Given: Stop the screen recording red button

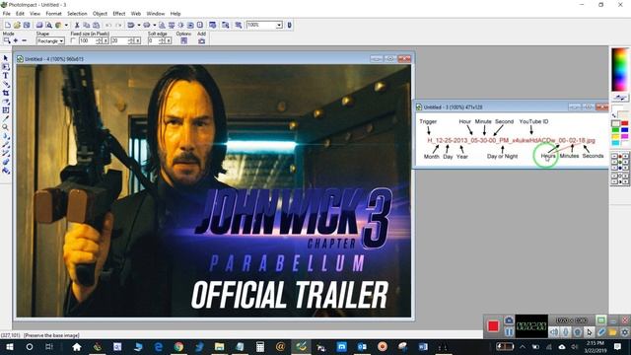Looking at the screenshot, I should (493, 325).
